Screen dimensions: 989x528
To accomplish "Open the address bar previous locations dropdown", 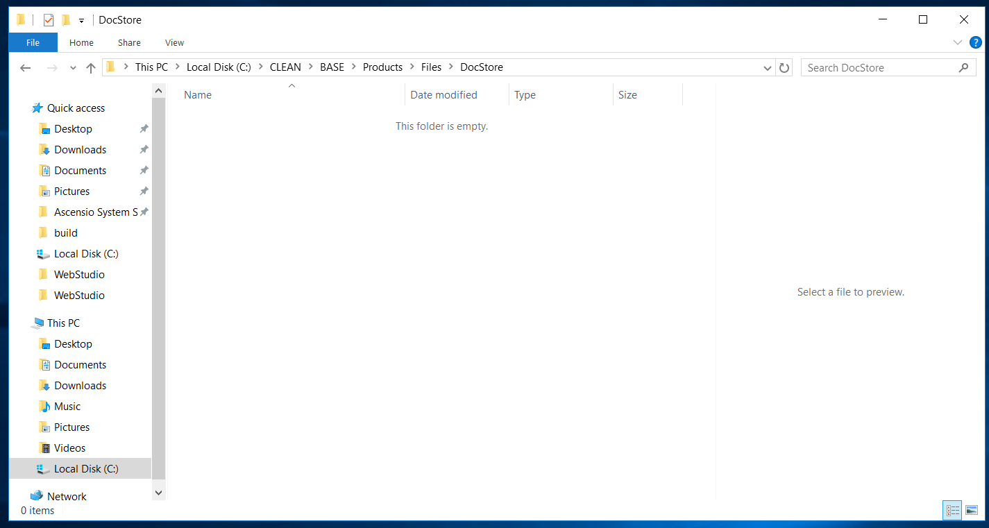I will [767, 68].
